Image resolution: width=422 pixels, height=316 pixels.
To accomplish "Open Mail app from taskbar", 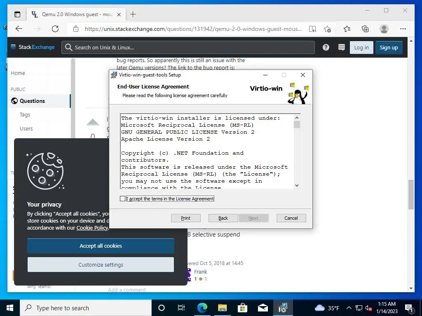I will coord(263,308).
